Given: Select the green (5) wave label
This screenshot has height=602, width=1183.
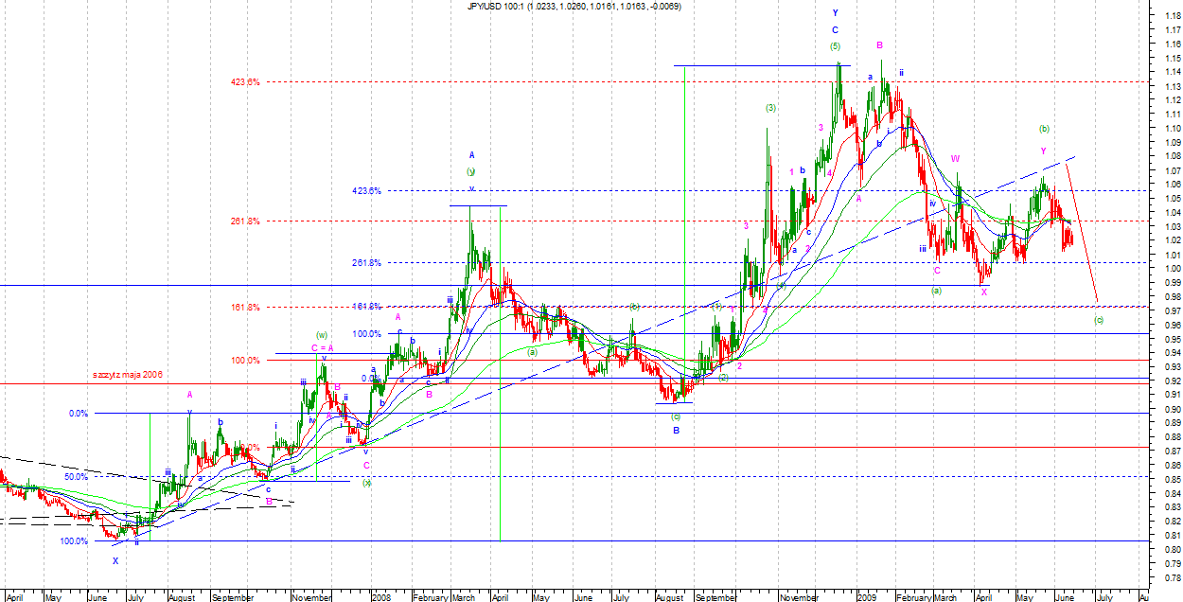Looking at the screenshot, I should [835, 46].
